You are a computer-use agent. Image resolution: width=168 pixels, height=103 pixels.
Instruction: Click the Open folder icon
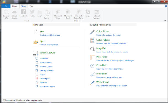36,42
